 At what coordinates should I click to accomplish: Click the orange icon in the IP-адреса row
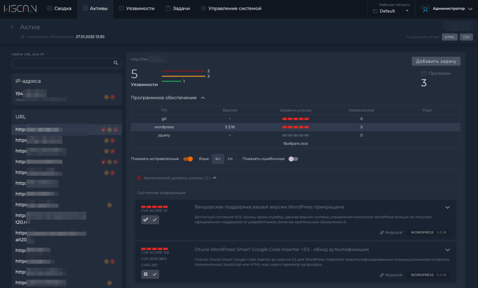106,97
